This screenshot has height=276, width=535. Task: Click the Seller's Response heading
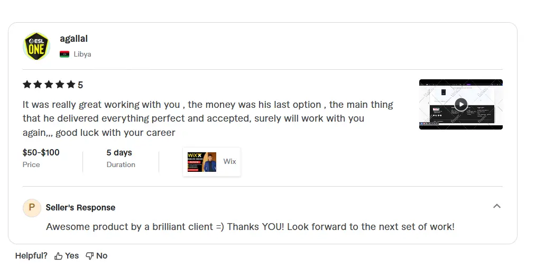(x=80, y=208)
